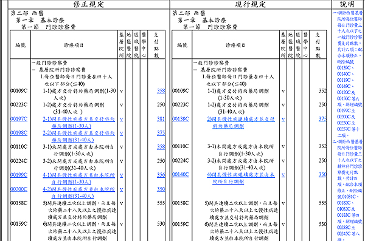Click the underlined 381 payment points value
The width and height of the screenshot is (365, 241).
click(x=161, y=119)
